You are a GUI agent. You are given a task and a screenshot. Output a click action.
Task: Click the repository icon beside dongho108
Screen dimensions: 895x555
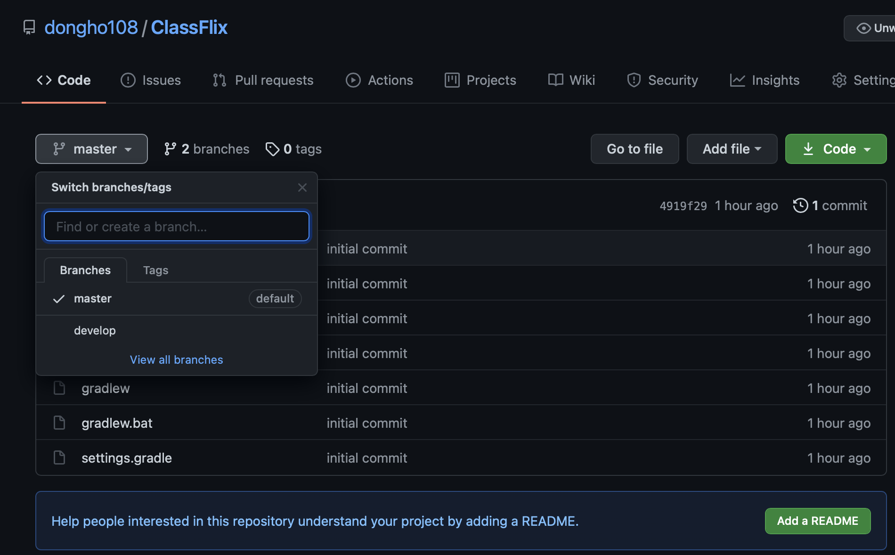click(29, 27)
